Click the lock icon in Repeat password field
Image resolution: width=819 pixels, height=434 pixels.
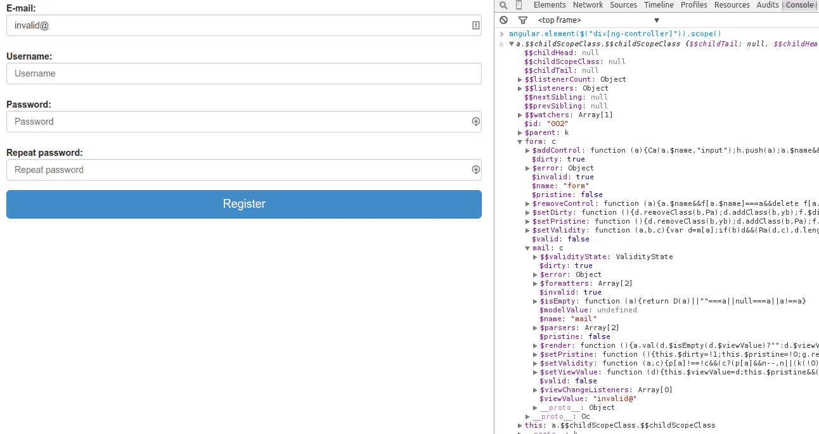pos(475,170)
